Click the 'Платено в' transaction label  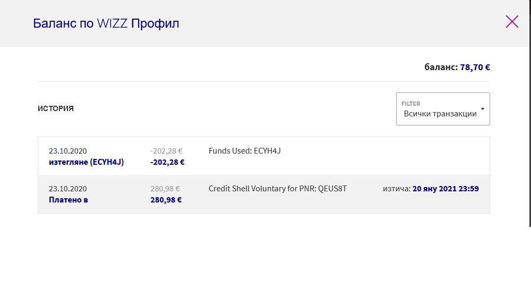pyautogui.click(x=68, y=200)
